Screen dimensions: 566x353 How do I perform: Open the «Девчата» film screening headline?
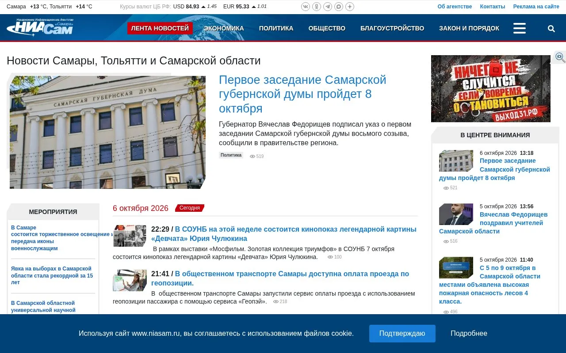tap(284, 234)
